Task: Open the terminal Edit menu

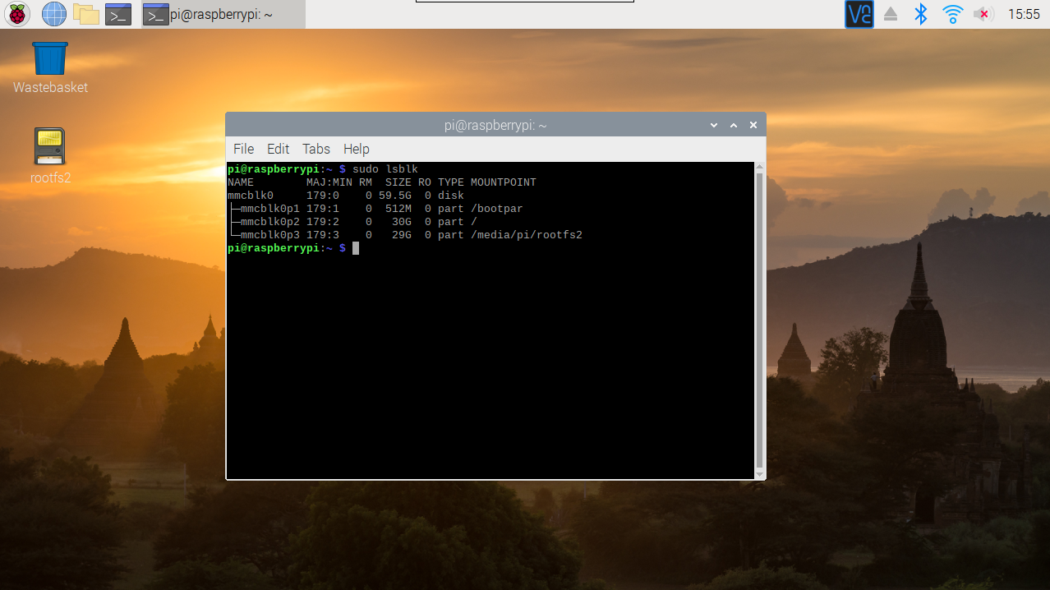Action: pyautogui.click(x=278, y=149)
